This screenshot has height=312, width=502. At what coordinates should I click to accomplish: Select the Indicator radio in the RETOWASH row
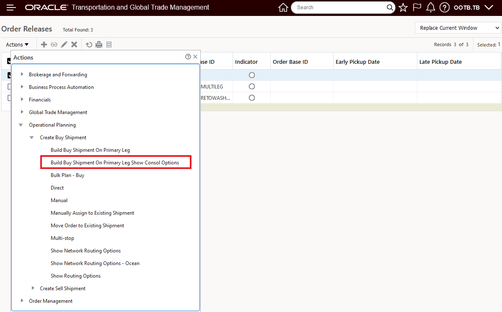click(x=252, y=98)
